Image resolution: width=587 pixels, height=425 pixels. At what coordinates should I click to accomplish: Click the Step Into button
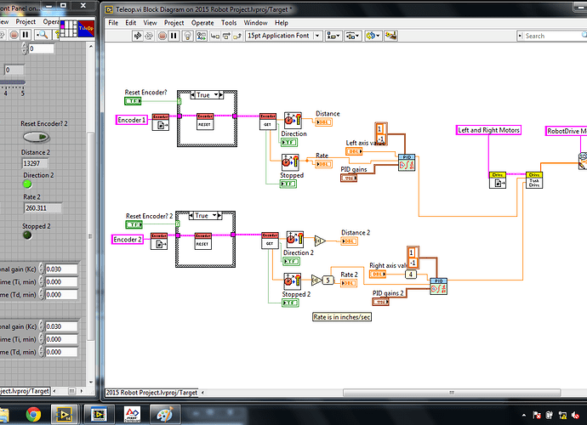pos(215,36)
